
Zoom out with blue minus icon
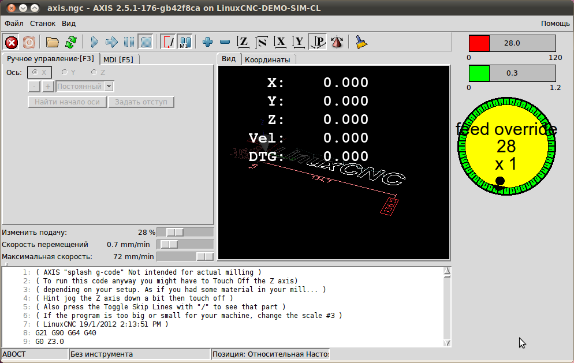click(225, 43)
